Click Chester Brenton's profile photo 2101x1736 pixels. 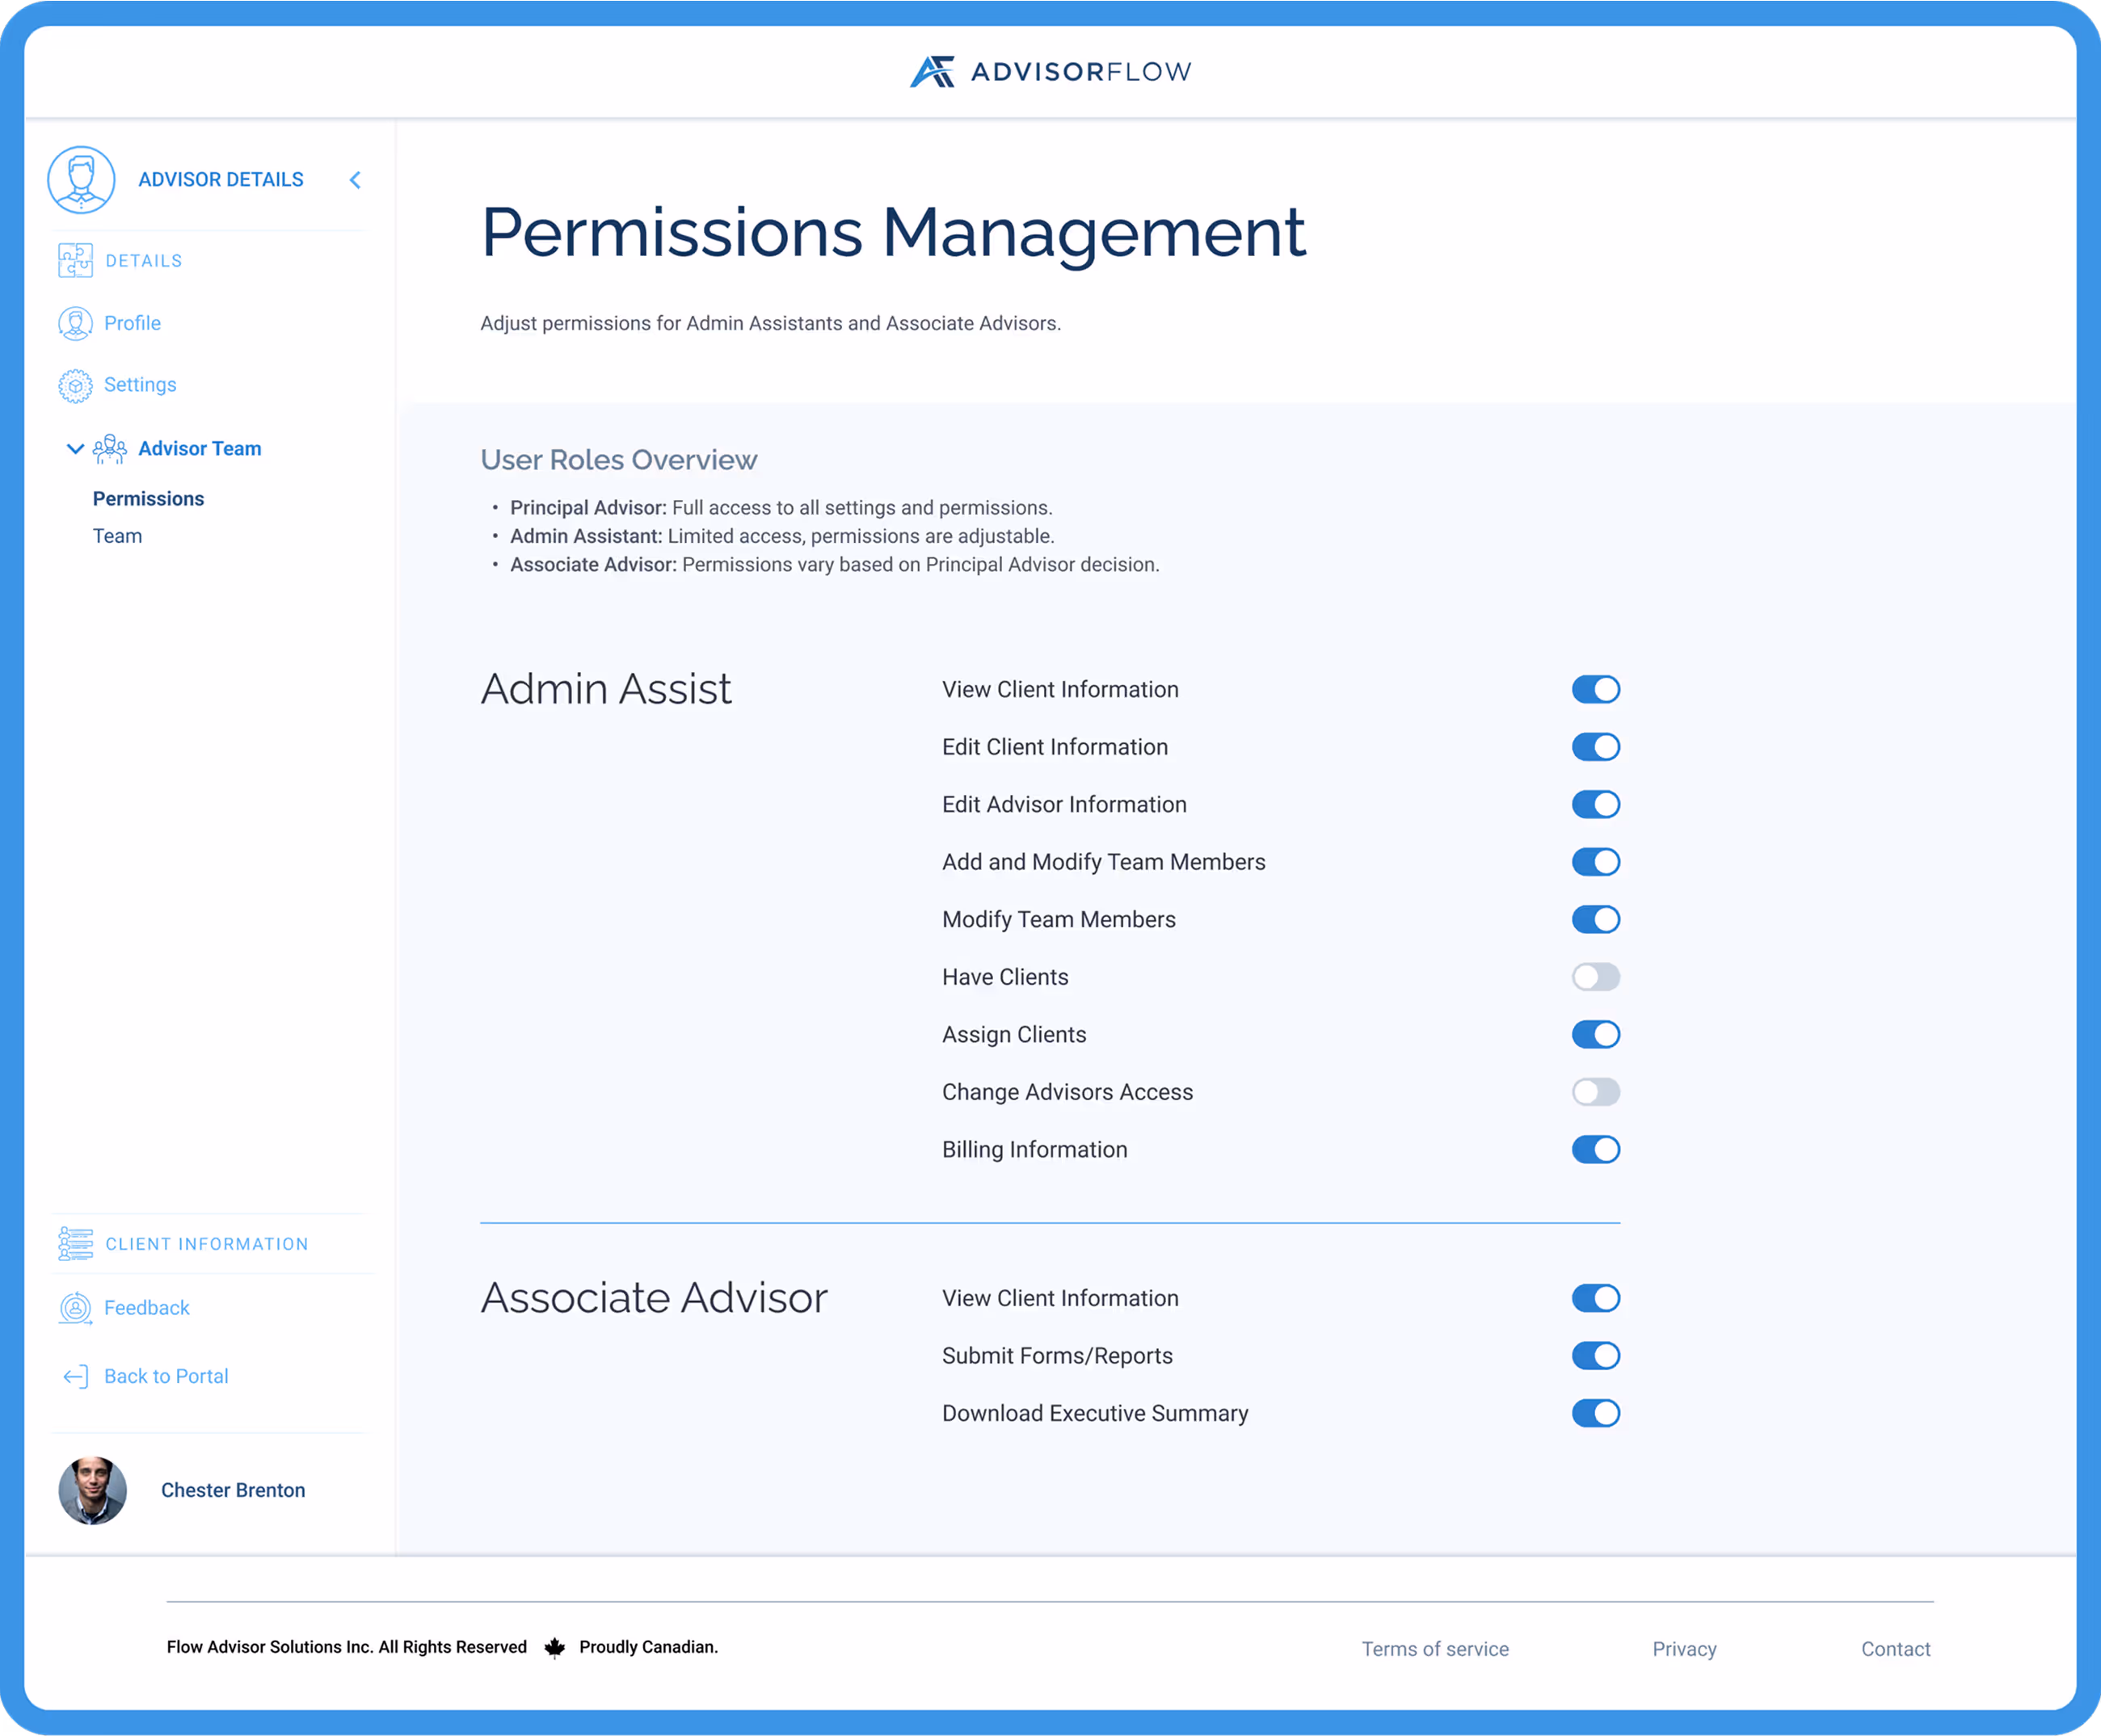(92, 1490)
